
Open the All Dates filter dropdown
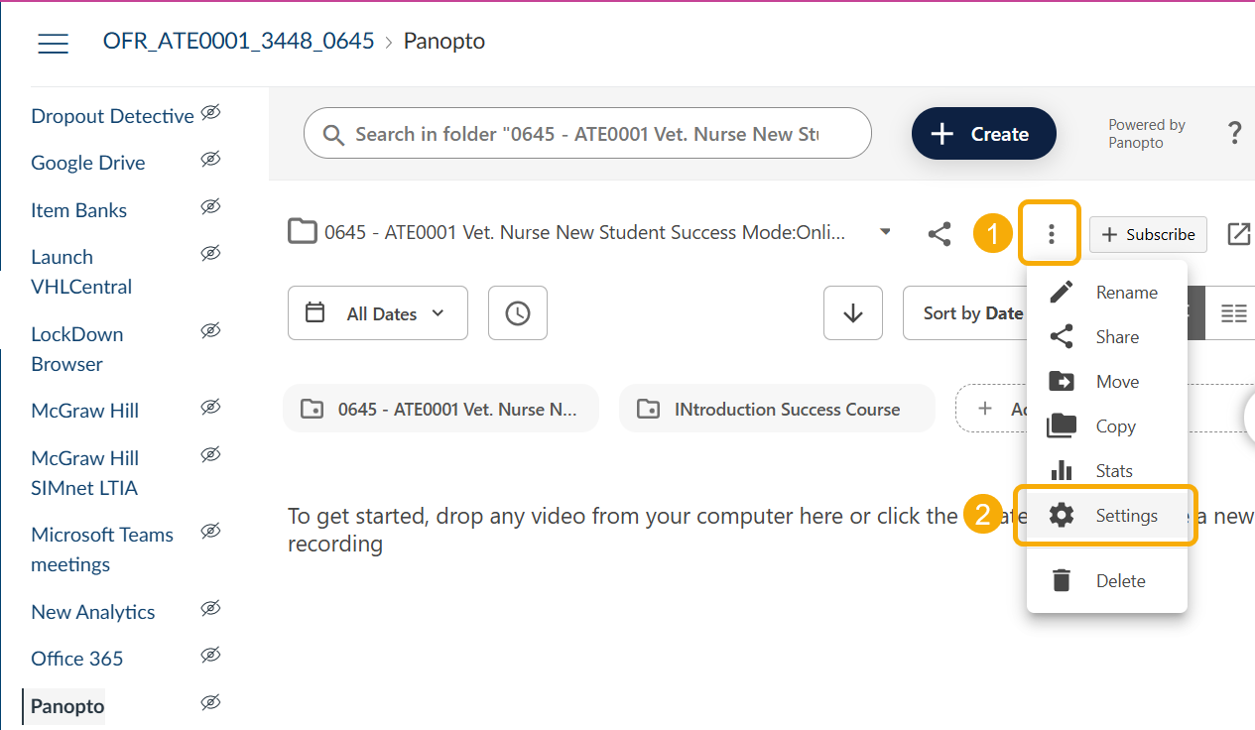[x=377, y=313]
